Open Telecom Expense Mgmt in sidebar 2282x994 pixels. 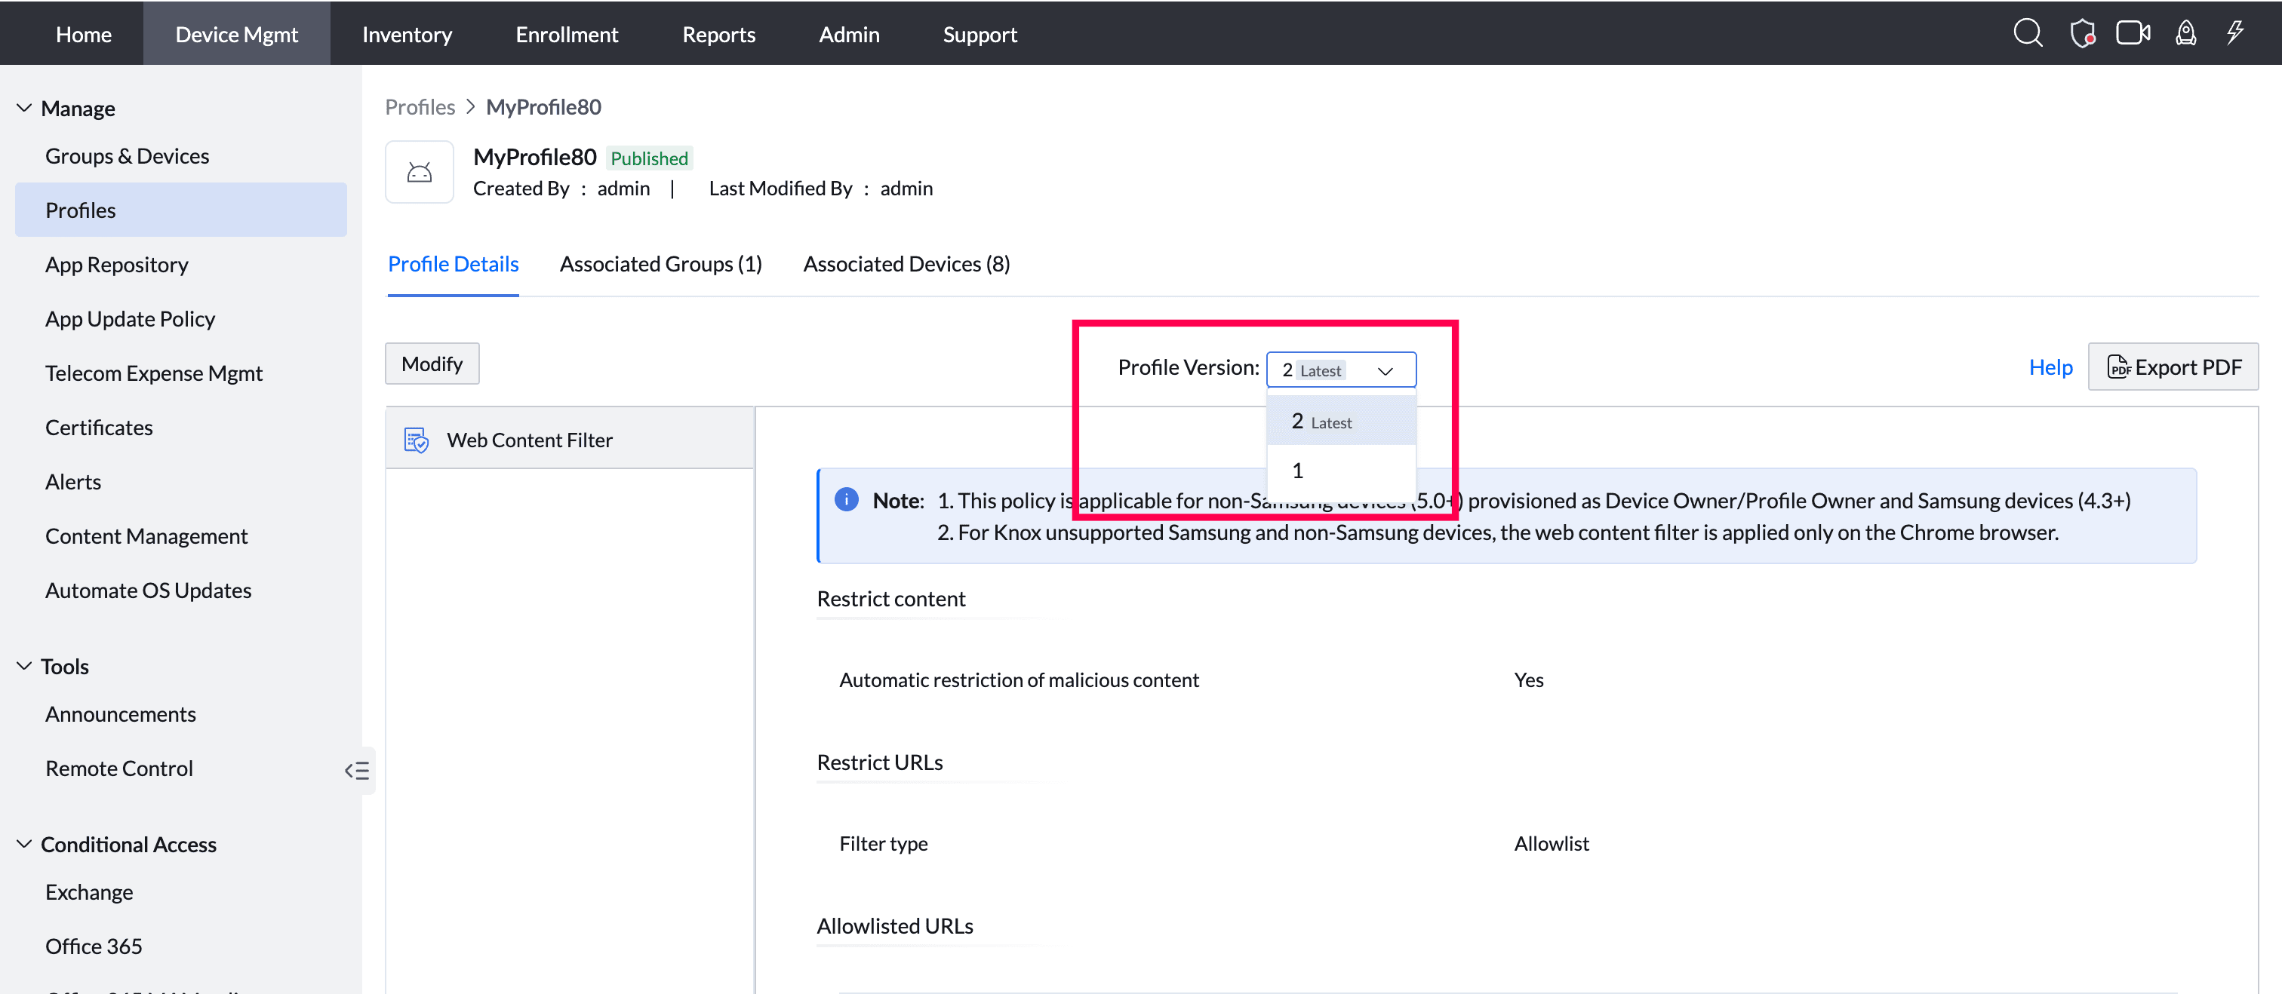click(x=154, y=373)
